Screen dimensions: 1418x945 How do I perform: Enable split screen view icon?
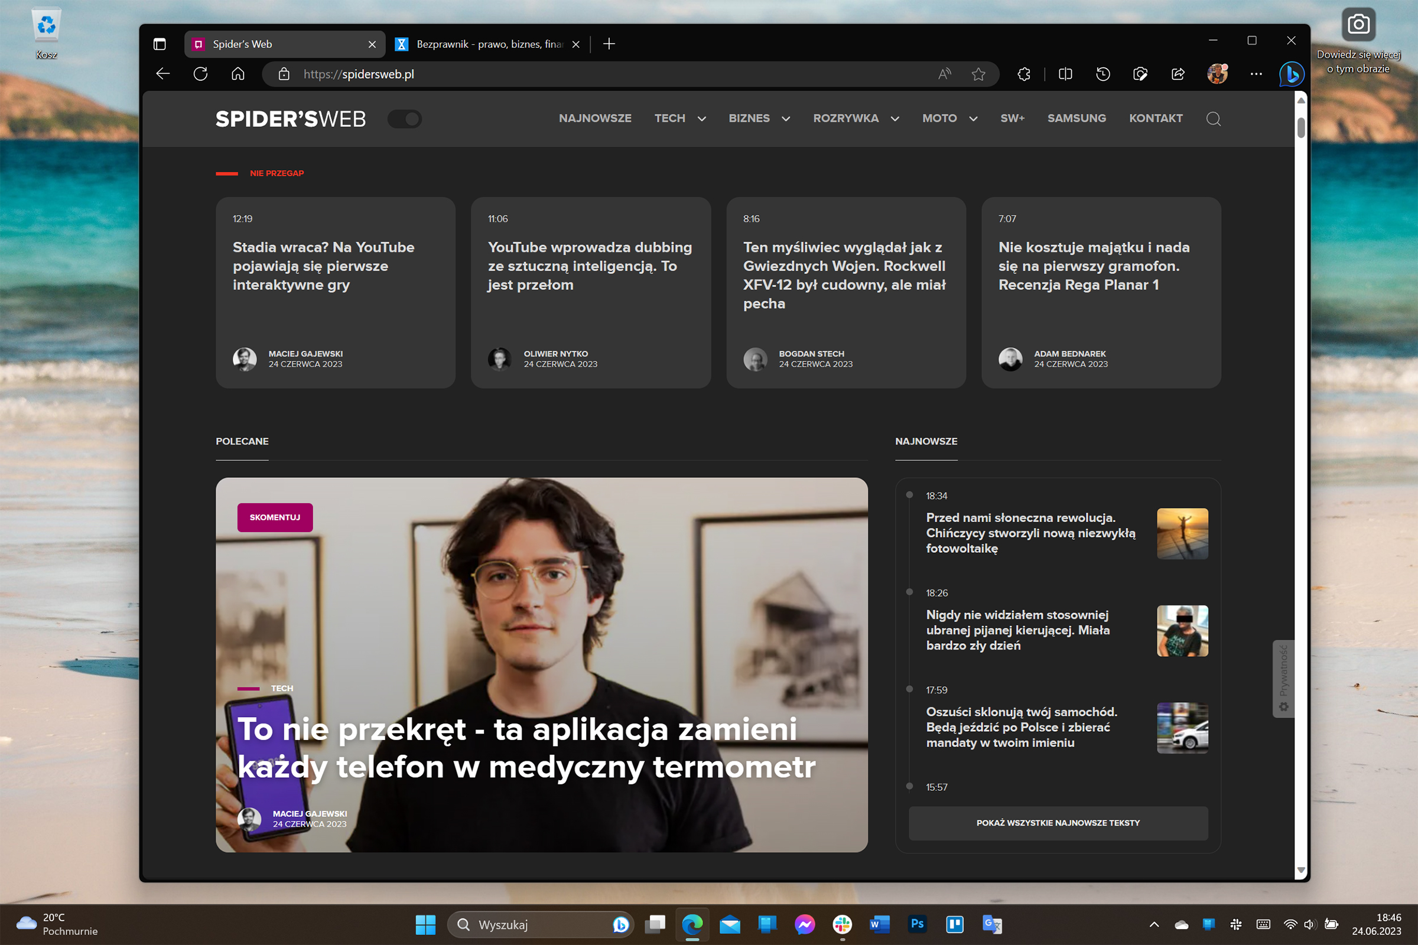tap(1065, 74)
